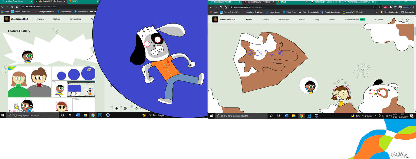
Task: Click share page icon in right address bar
Action: point(374,7)
